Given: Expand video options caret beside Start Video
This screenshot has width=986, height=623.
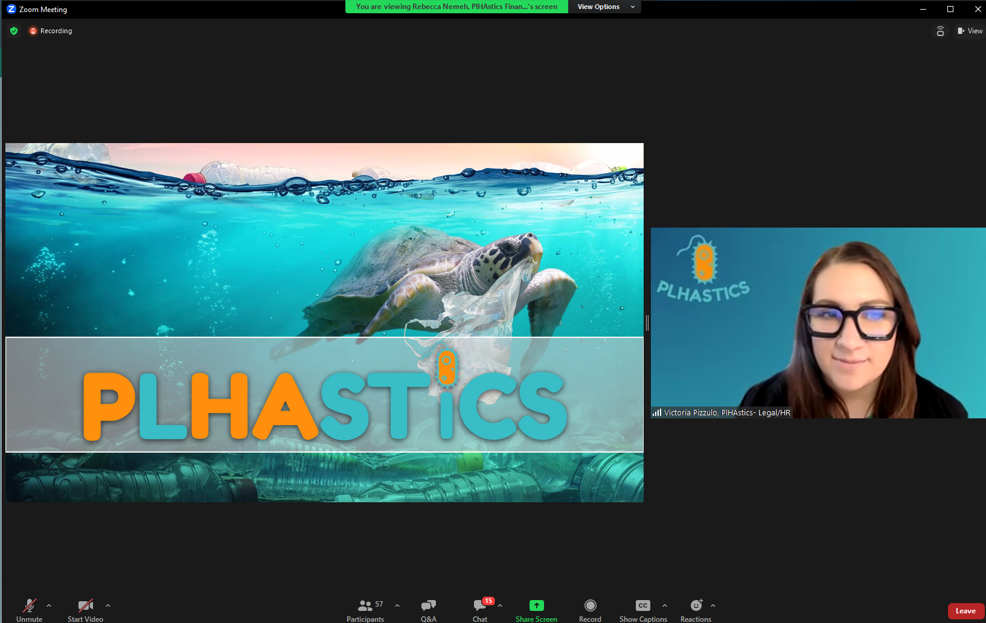Looking at the screenshot, I should point(108,605).
